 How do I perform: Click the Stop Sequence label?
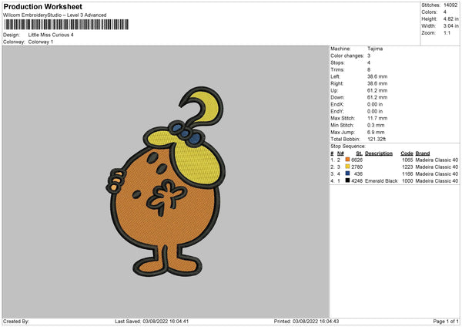tap(346, 145)
